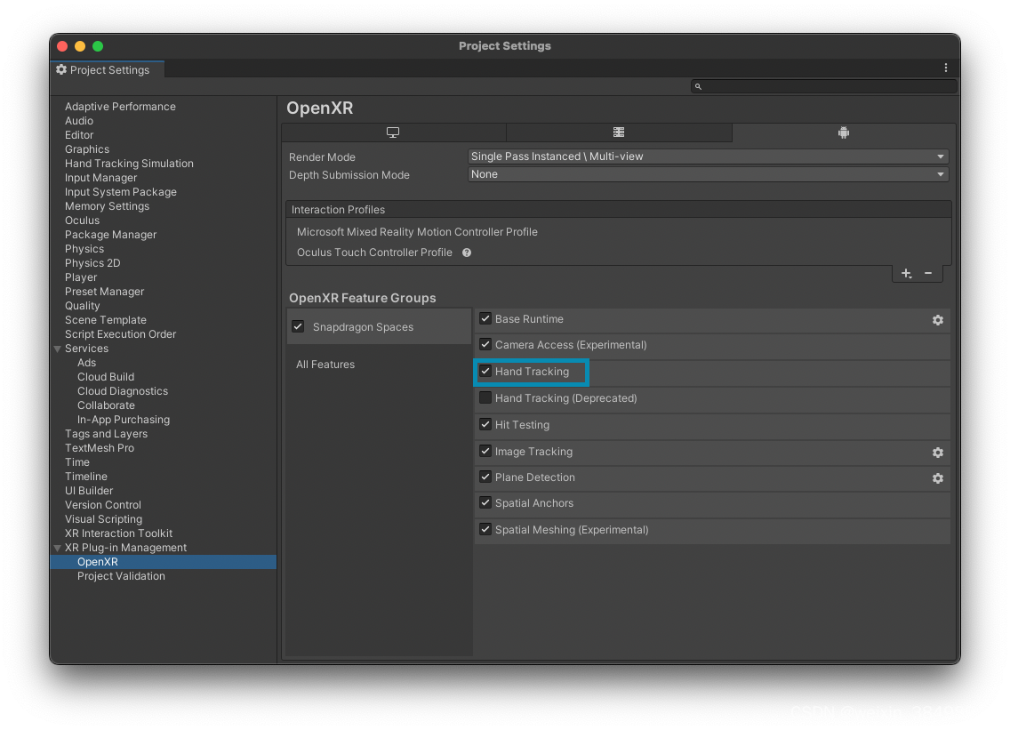
Task: Open Scene Template settings
Action: point(106,320)
